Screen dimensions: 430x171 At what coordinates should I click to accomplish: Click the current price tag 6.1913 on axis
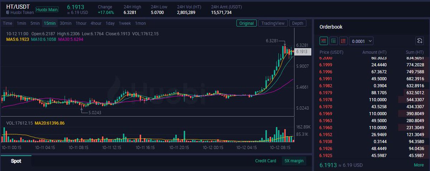tap(304, 52)
